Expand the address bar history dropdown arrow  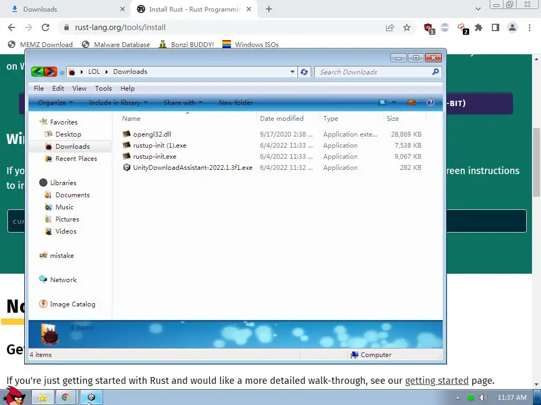tap(292, 72)
